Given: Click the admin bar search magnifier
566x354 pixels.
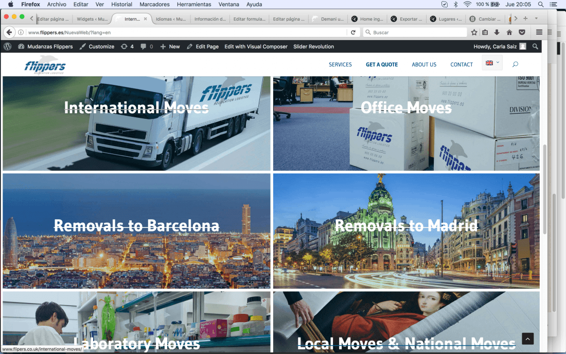Looking at the screenshot, I should click(535, 46).
